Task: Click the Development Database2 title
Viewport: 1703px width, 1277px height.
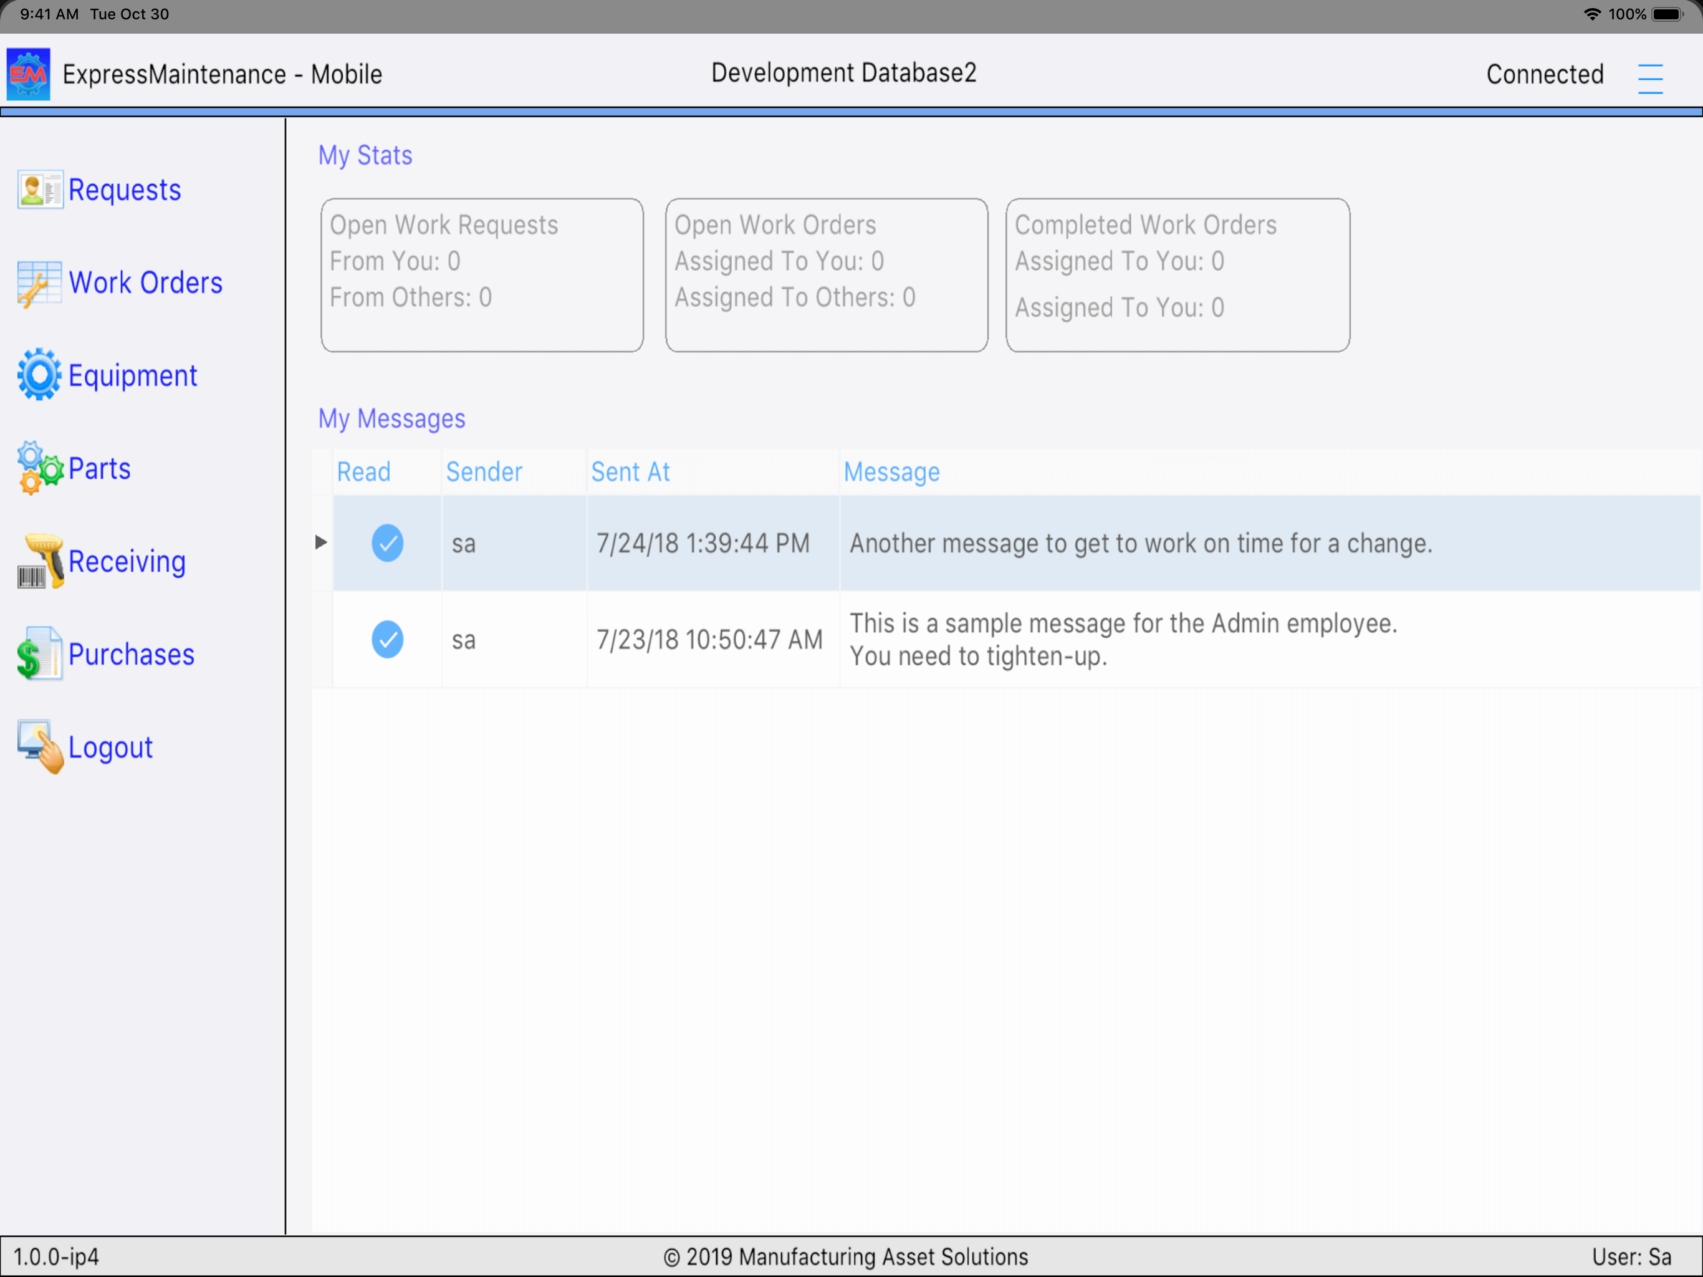Action: pyautogui.click(x=843, y=72)
